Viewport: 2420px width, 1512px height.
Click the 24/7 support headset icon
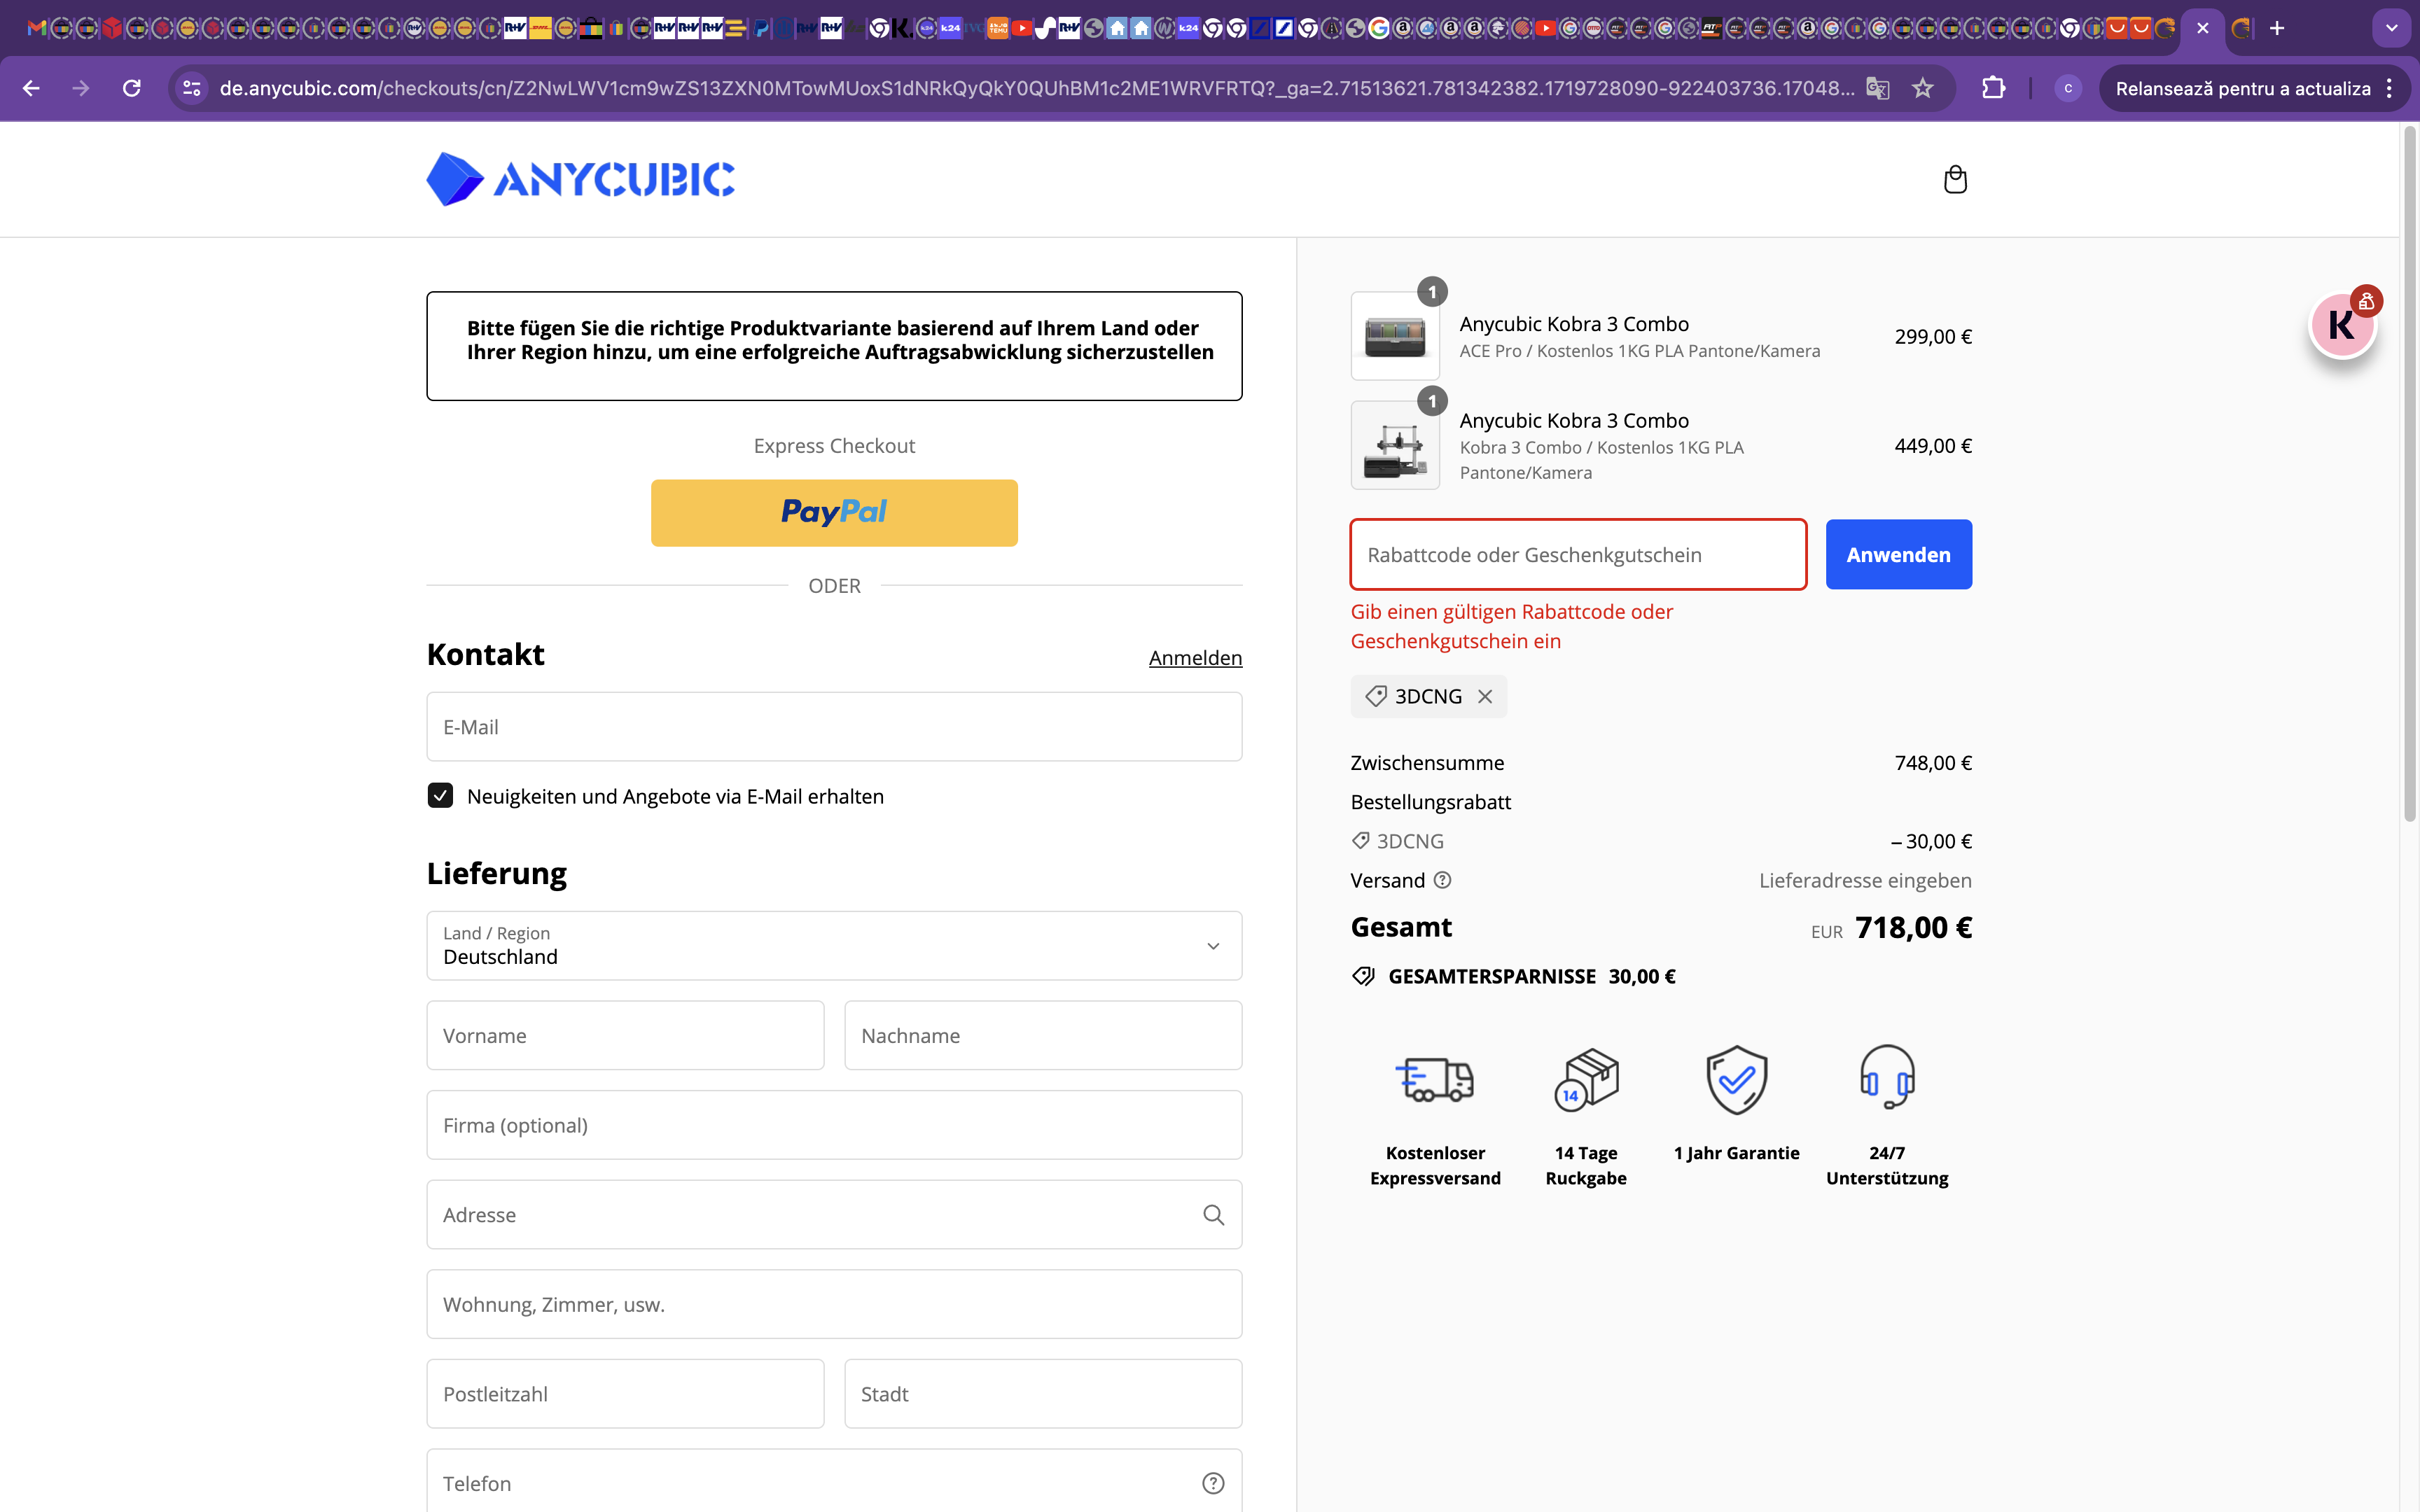tap(1887, 1078)
